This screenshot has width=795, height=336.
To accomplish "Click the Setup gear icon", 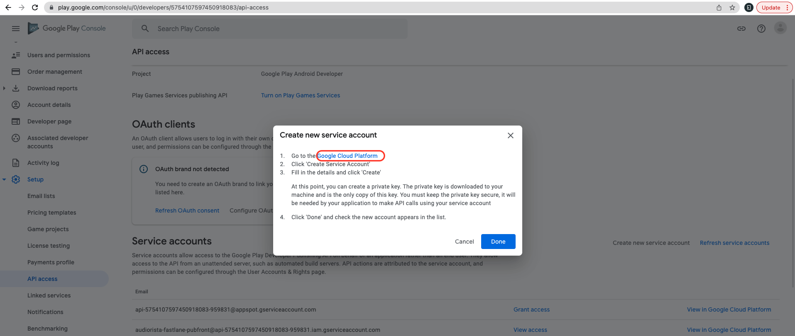I will (x=16, y=179).
